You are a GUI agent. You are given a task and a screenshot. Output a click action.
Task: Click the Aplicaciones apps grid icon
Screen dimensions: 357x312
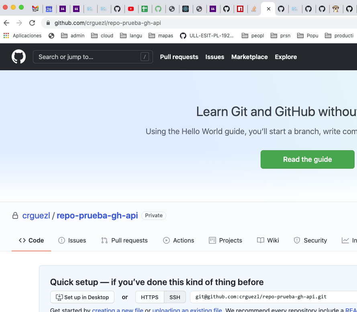6,35
